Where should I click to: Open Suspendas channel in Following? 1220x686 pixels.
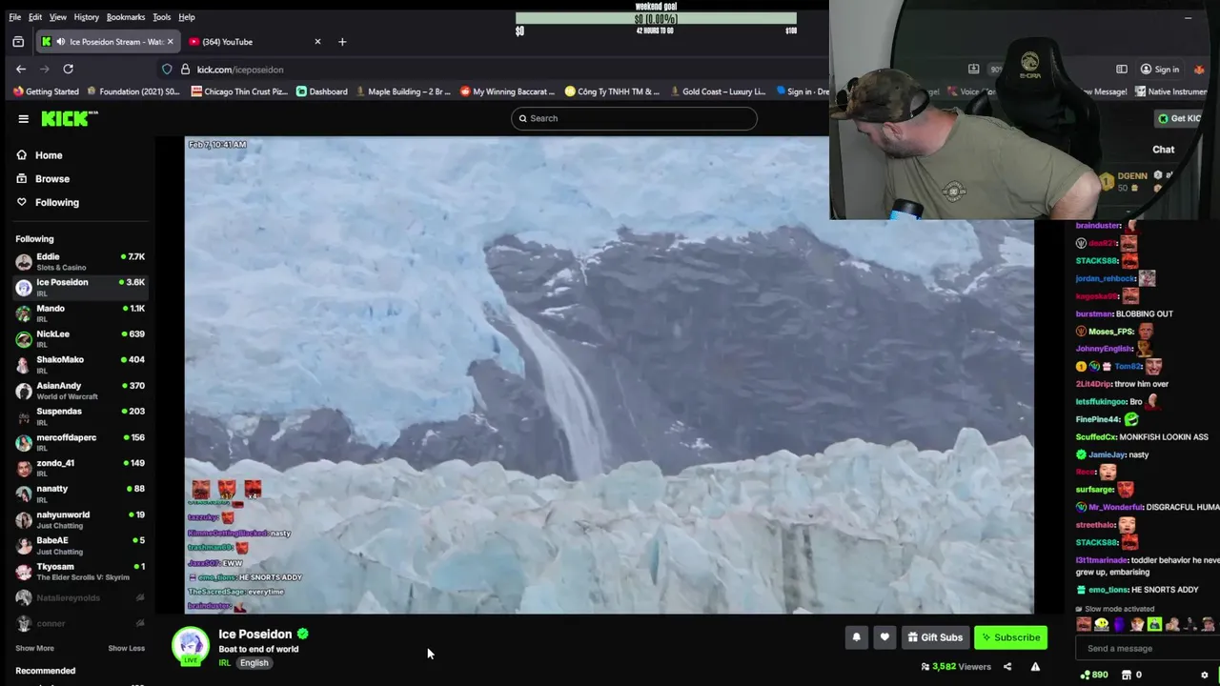pos(80,415)
